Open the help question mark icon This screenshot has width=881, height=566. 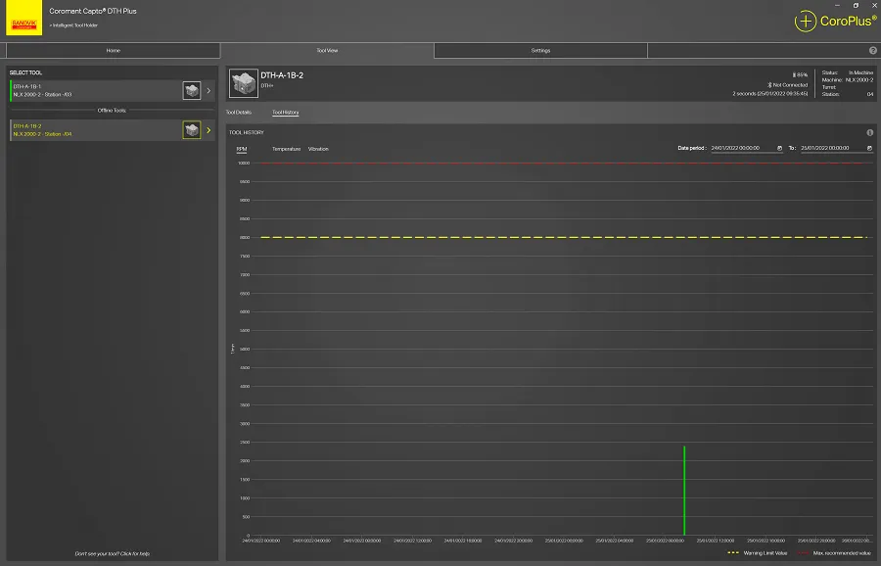click(872, 50)
